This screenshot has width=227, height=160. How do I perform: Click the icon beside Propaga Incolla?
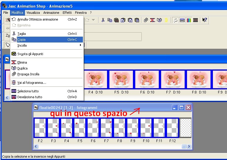(14, 74)
